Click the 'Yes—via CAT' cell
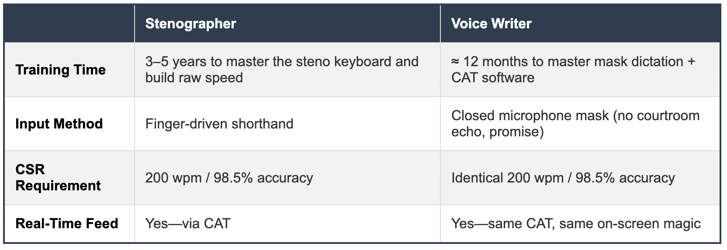Screen dimensions: 727x250 pyautogui.click(x=287, y=223)
